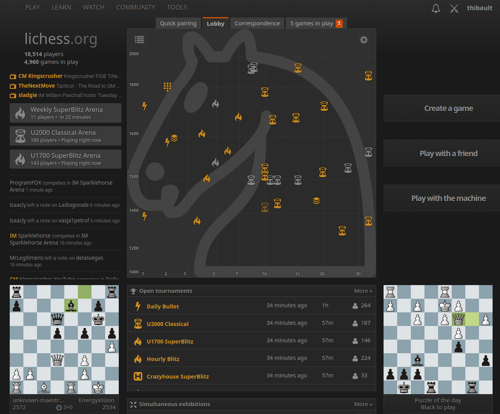Switch to the Correspondence tab

click(257, 23)
